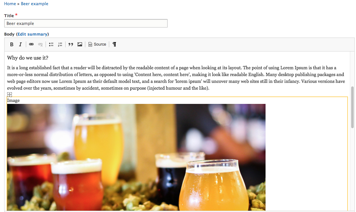Focus the Title input field
356x212 pixels.
(x=86, y=23)
